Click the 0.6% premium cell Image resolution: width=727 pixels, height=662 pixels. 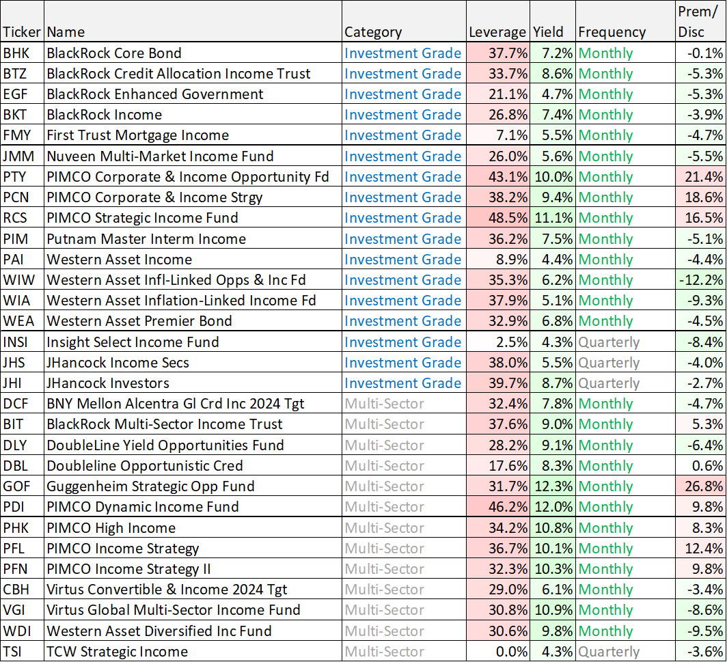[700, 465]
